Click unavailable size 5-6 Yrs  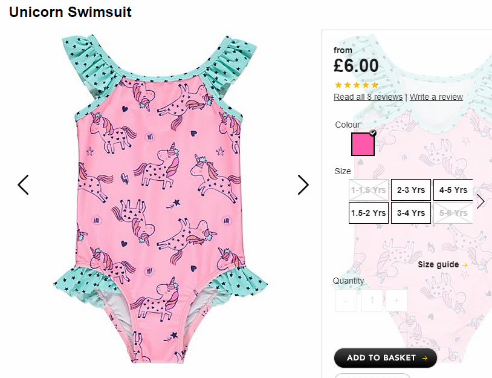click(453, 213)
